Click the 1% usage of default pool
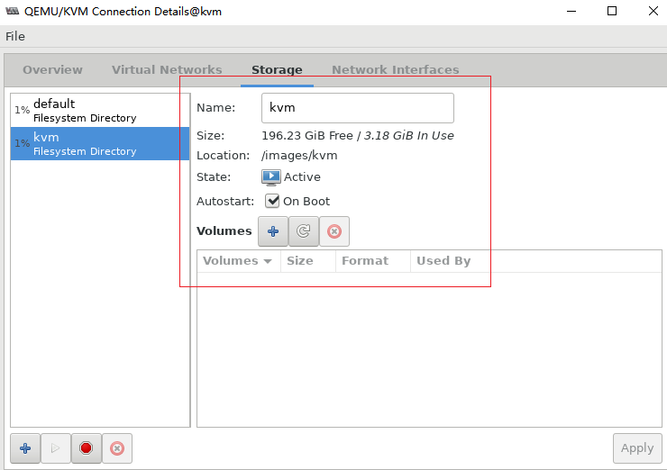This screenshot has height=470, width=667. tap(23, 110)
